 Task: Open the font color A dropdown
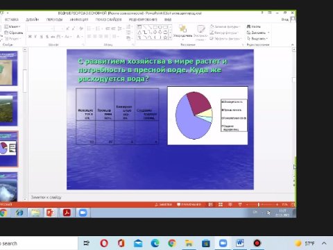pyautogui.click(x=79, y=37)
